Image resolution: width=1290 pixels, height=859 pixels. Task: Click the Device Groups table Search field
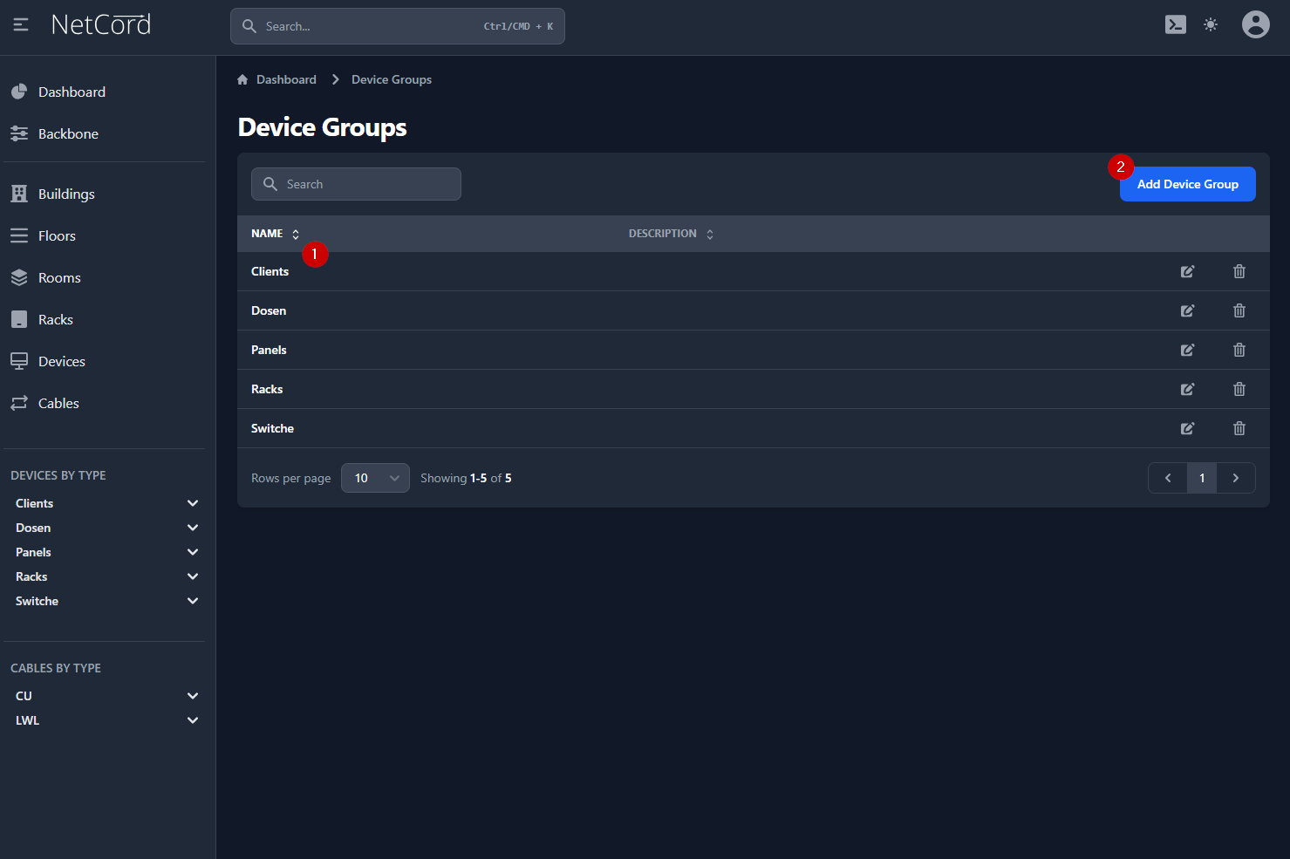click(x=356, y=184)
